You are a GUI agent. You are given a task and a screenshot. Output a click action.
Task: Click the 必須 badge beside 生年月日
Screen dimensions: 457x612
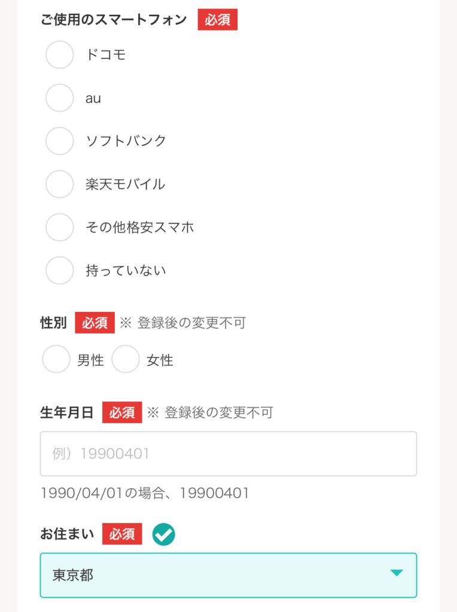[122, 412]
